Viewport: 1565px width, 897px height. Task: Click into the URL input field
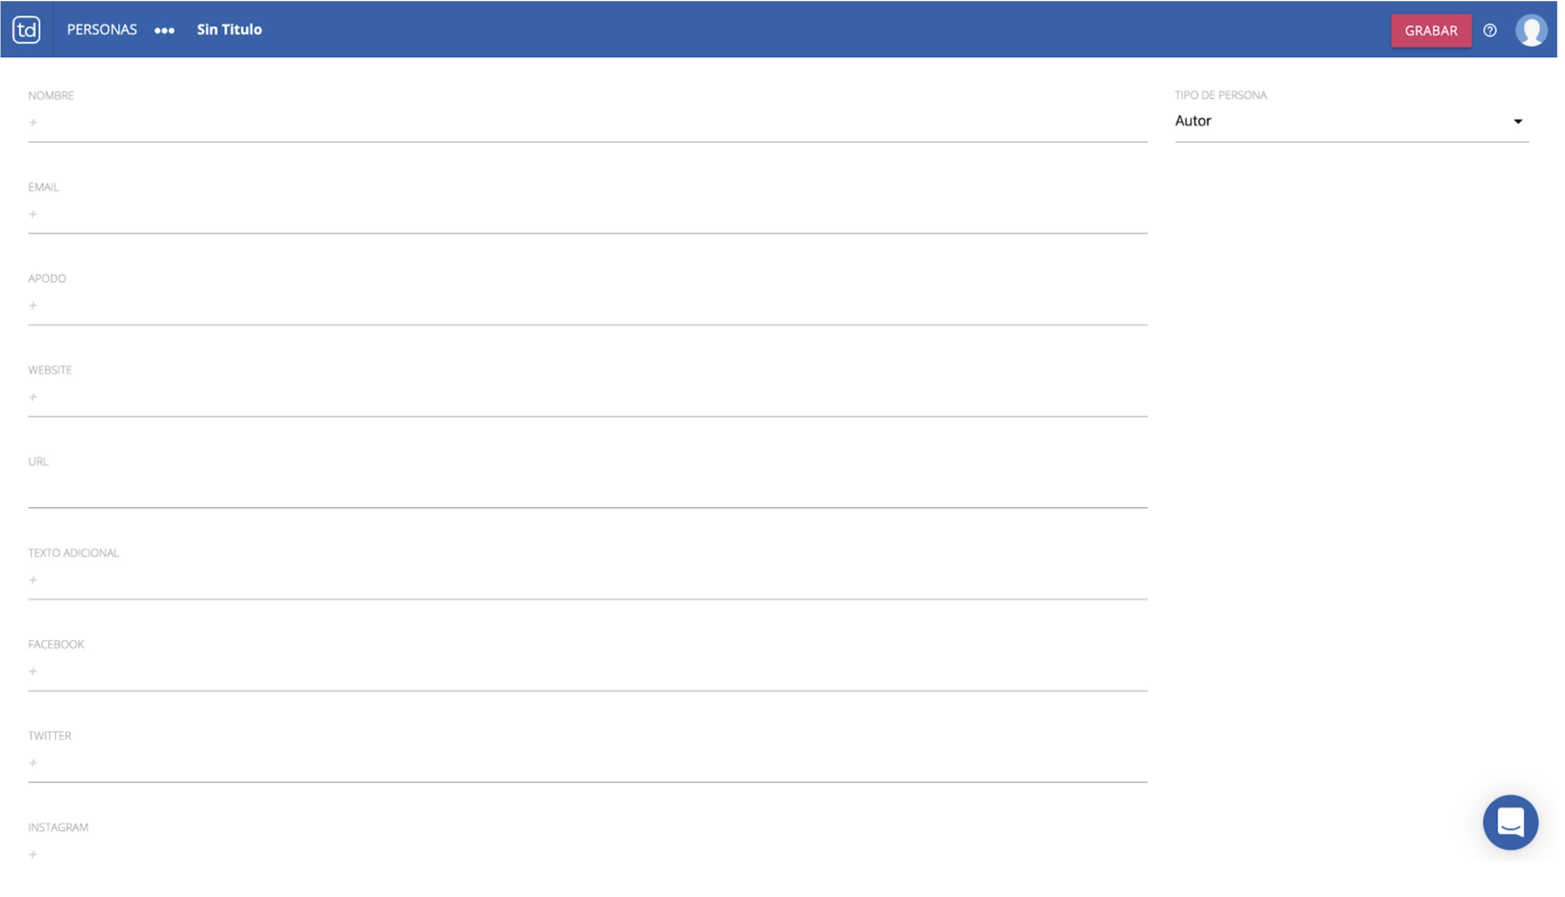click(587, 491)
